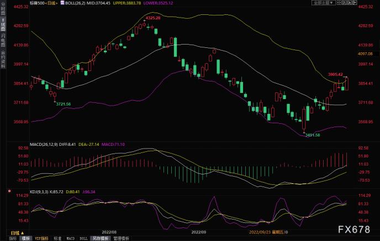Click the second top-right chart toolbar icon

[345, 3]
